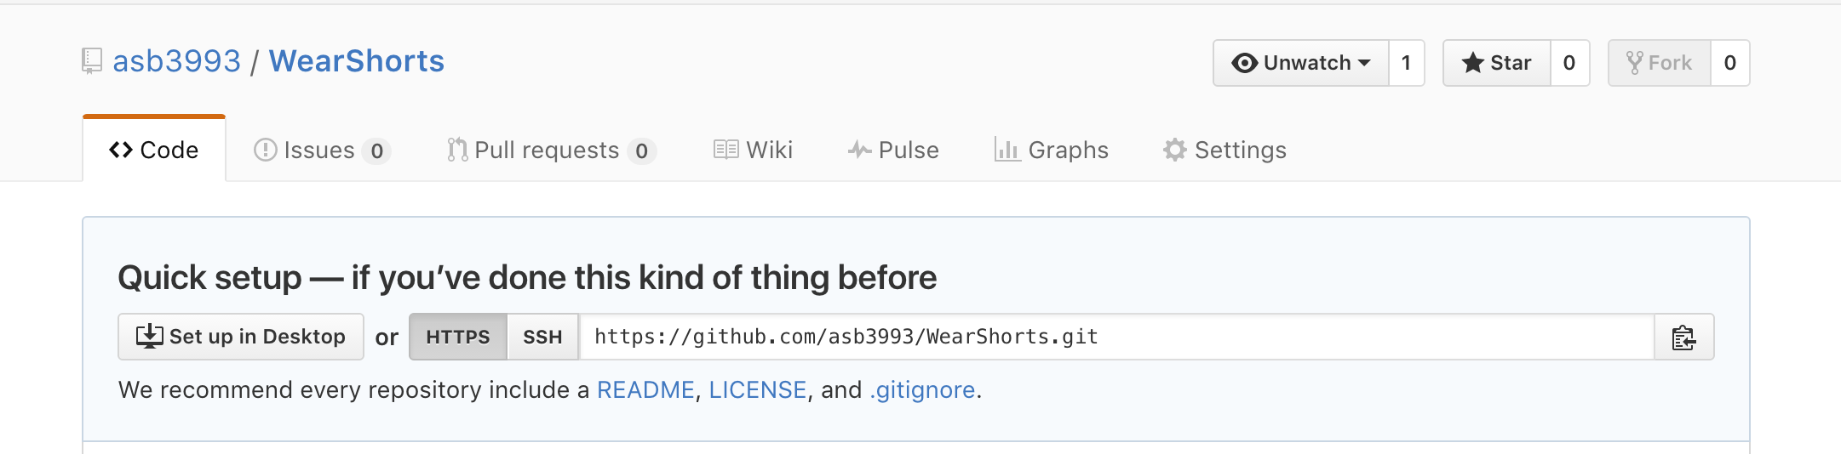This screenshot has height=454, width=1841.
Task: Click the Graphs bar chart icon
Action: tap(1007, 150)
